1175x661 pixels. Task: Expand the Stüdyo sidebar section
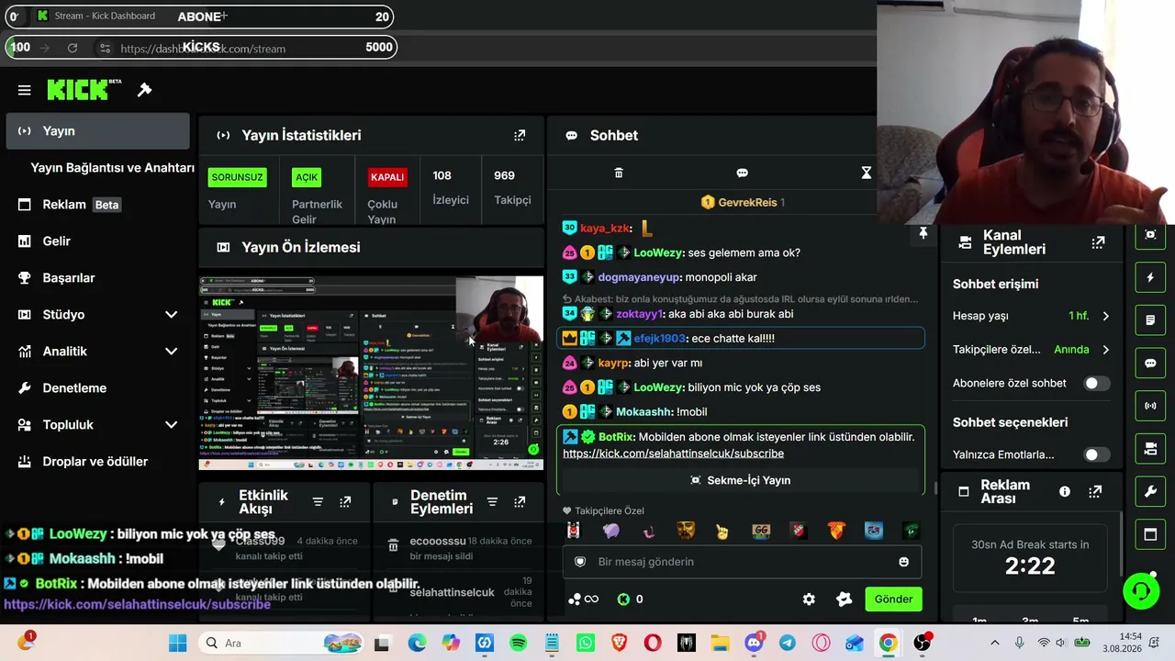coord(171,315)
